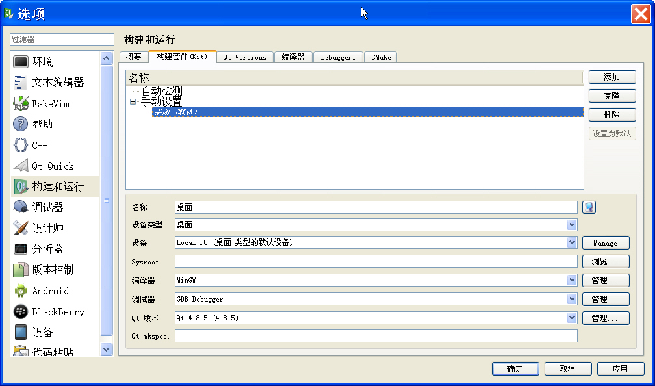Collapse the 手动设置 tree node
This screenshot has width=655, height=386.
(x=133, y=101)
